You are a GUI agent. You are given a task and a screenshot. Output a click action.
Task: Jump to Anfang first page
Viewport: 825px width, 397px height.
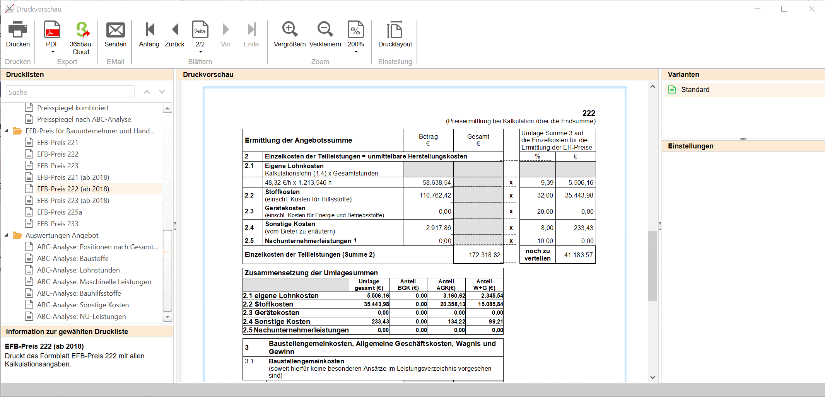[x=149, y=30]
